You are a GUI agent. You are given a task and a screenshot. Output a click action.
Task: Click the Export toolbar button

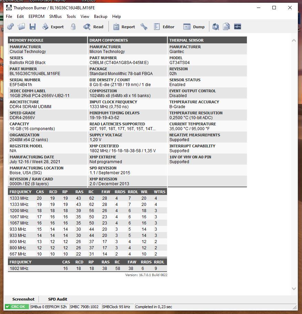click(53, 27)
